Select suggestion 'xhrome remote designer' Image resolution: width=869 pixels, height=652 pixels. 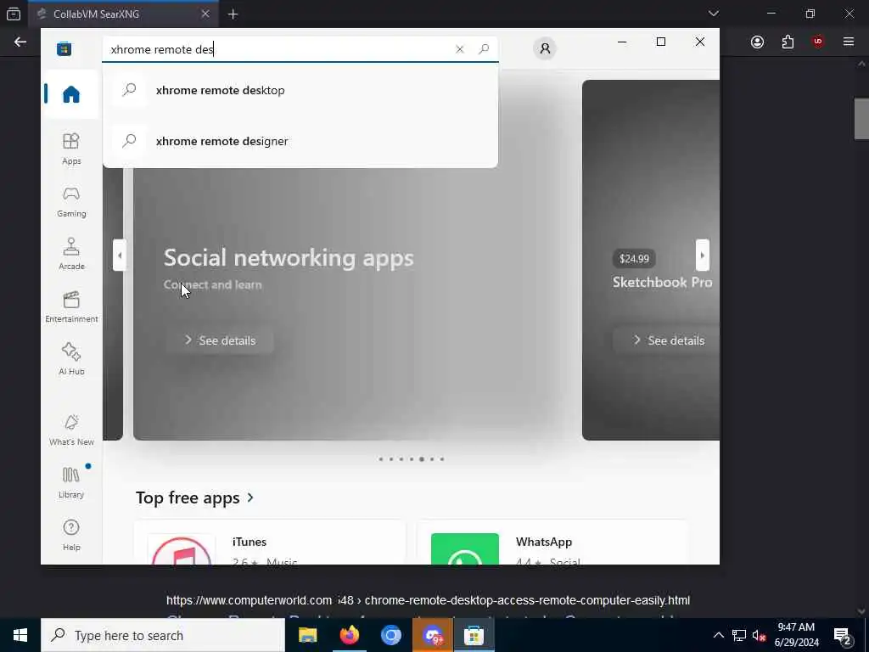300,142
